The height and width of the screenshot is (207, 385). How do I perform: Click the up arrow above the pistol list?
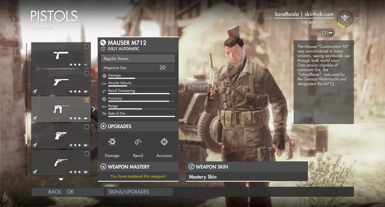pos(61,40)
